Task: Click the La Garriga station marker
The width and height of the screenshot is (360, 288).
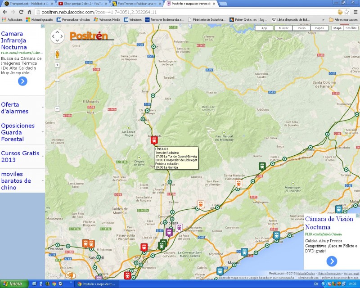Action: coord(170,182)
